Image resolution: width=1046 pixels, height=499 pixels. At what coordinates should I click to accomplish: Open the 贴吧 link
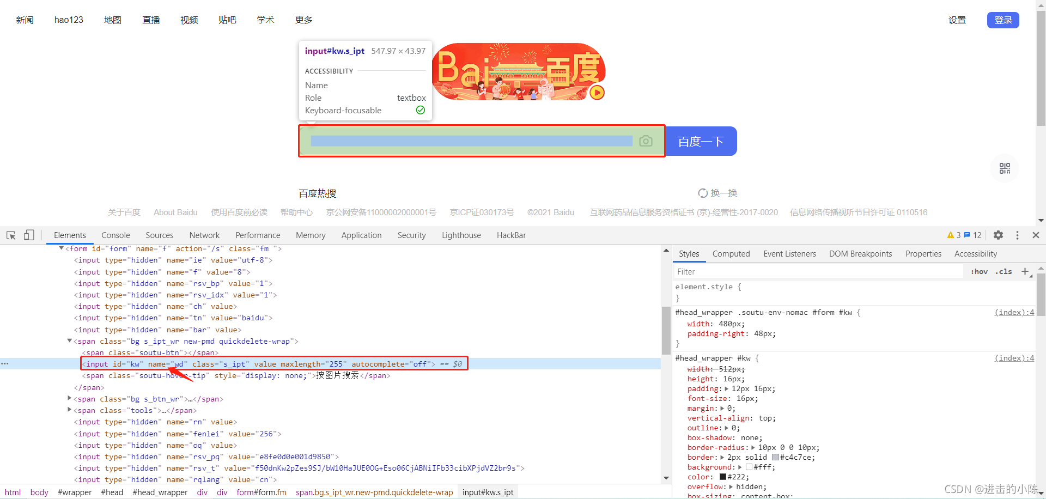[x=227, y=20]
